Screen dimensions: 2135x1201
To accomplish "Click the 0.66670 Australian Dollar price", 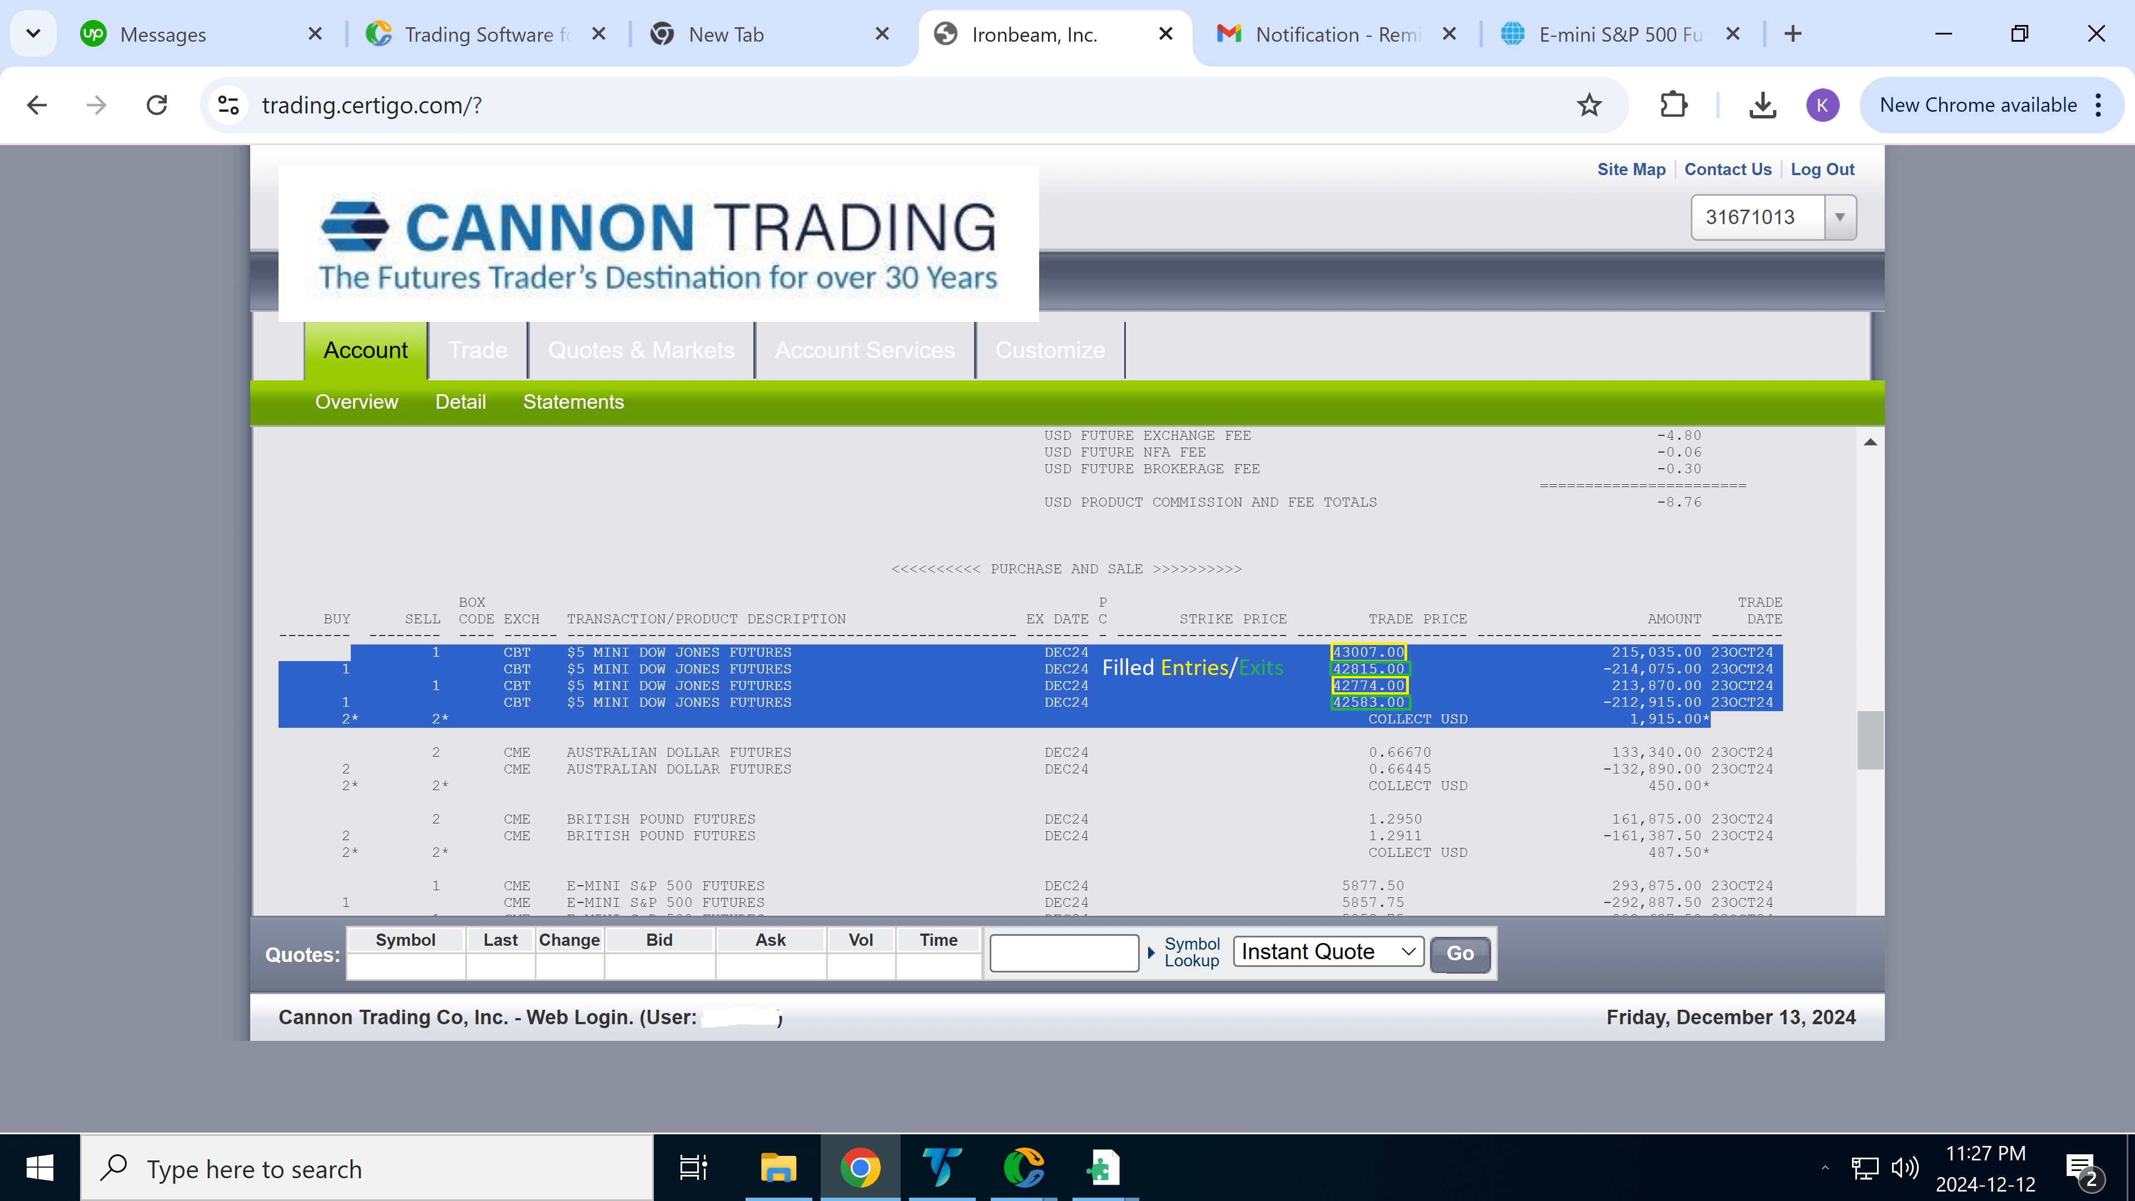I will point(1400,753).
